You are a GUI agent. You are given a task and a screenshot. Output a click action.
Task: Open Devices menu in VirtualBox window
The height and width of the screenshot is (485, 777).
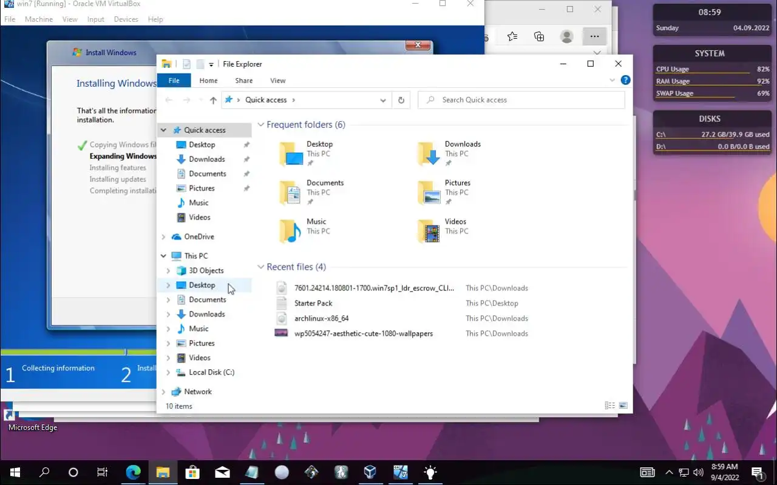(126, 19)
